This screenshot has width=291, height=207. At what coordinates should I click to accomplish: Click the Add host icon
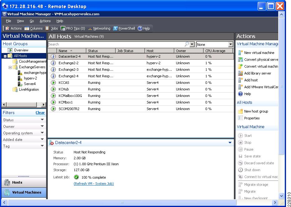pyautogui.click(x=240, y=80)
